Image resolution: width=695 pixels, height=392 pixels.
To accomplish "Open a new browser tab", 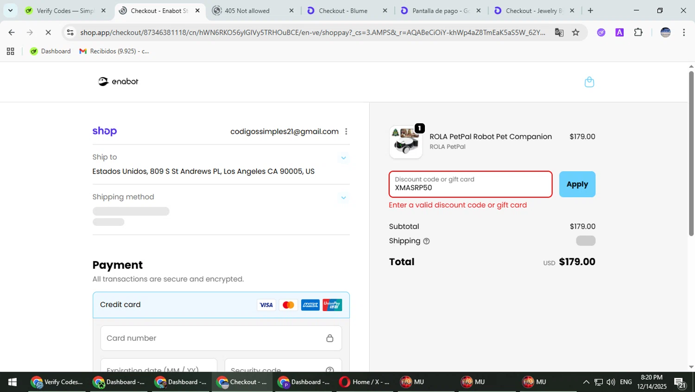I will [x=590, y=11].
